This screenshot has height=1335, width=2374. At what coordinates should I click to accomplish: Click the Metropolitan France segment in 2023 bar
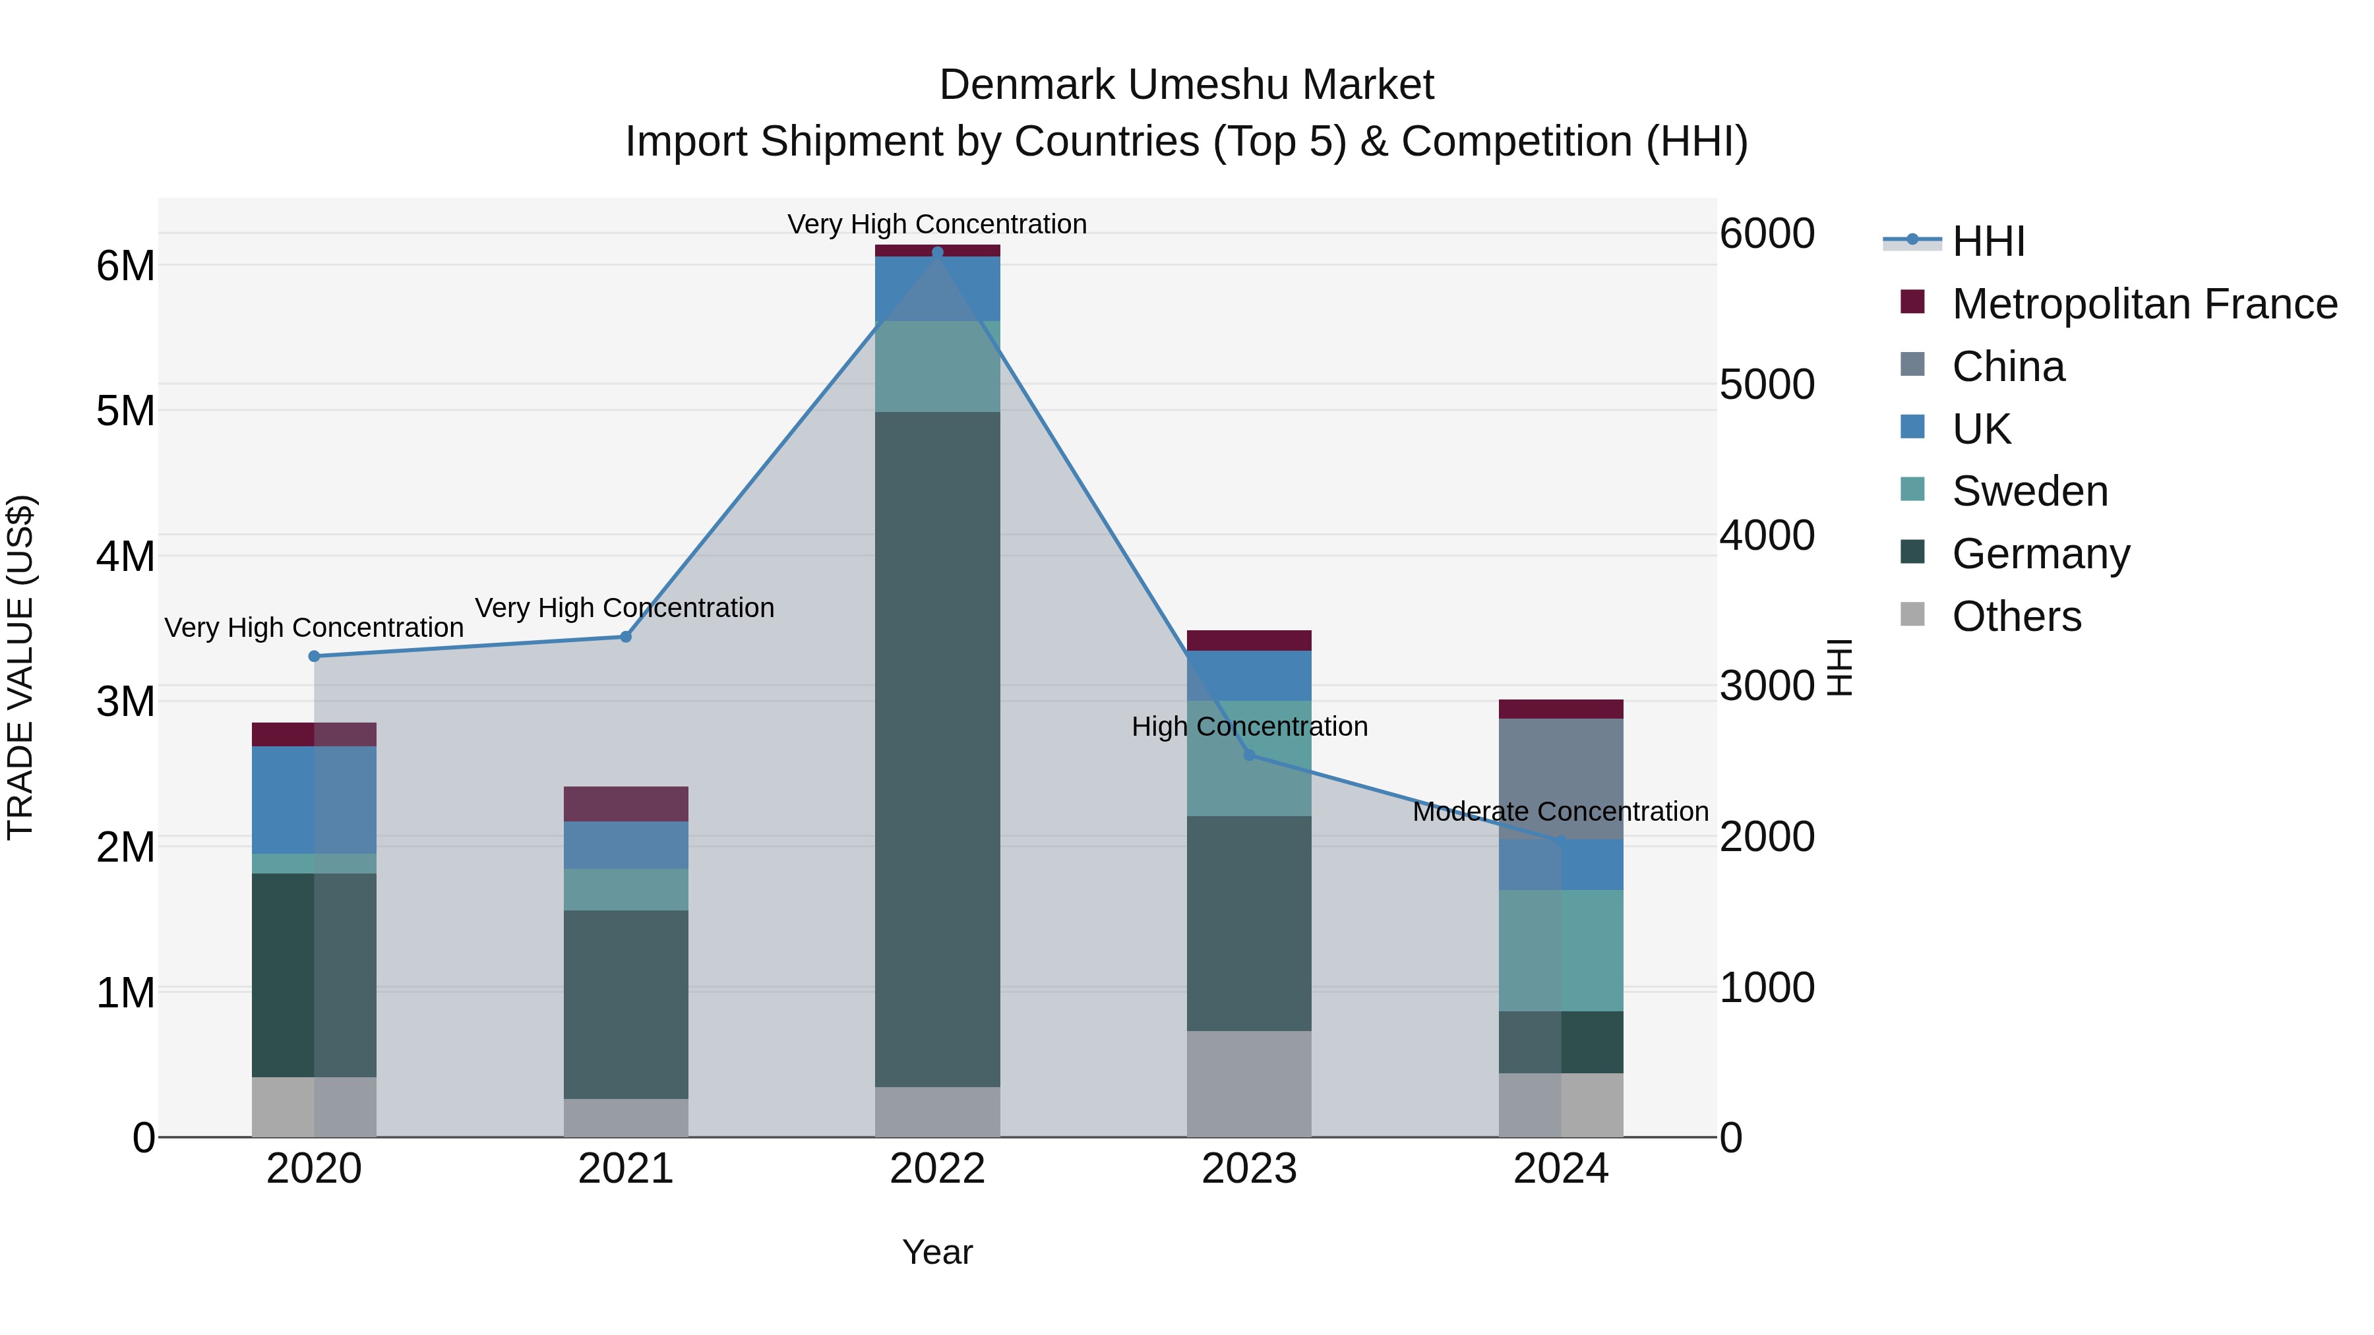1250,640
